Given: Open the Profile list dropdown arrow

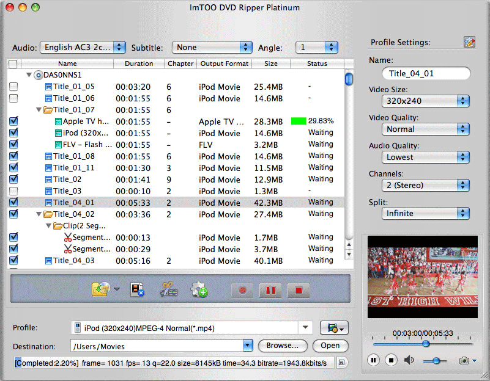Looking at the screenshot, I should 305,327.
